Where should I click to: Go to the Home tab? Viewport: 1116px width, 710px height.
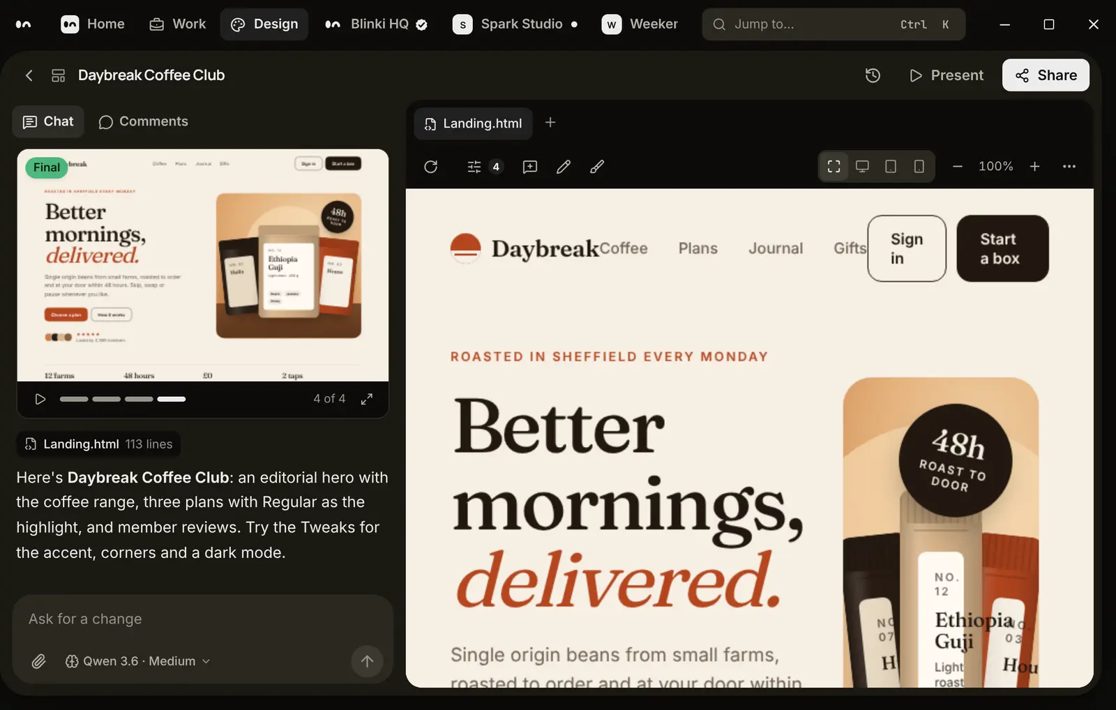pos(93,24)
